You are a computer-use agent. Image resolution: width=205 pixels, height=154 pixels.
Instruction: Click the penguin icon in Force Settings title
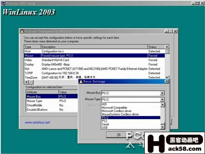point(81,82)
